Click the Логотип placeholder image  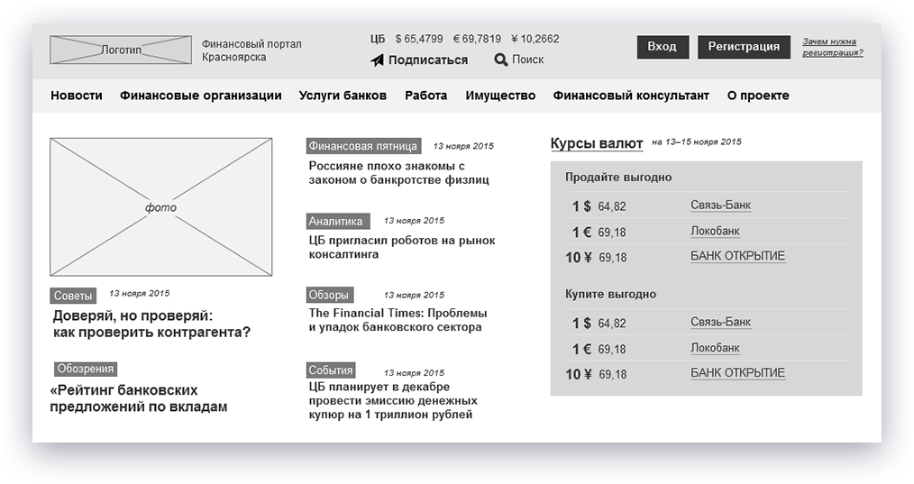click(x=121, y=50)
